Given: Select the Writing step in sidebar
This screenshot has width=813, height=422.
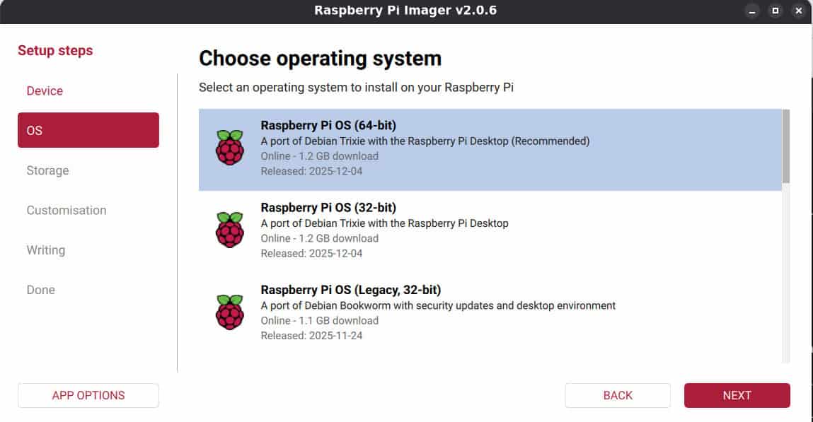Looking at the screenshot, I should tap(45, 250).
